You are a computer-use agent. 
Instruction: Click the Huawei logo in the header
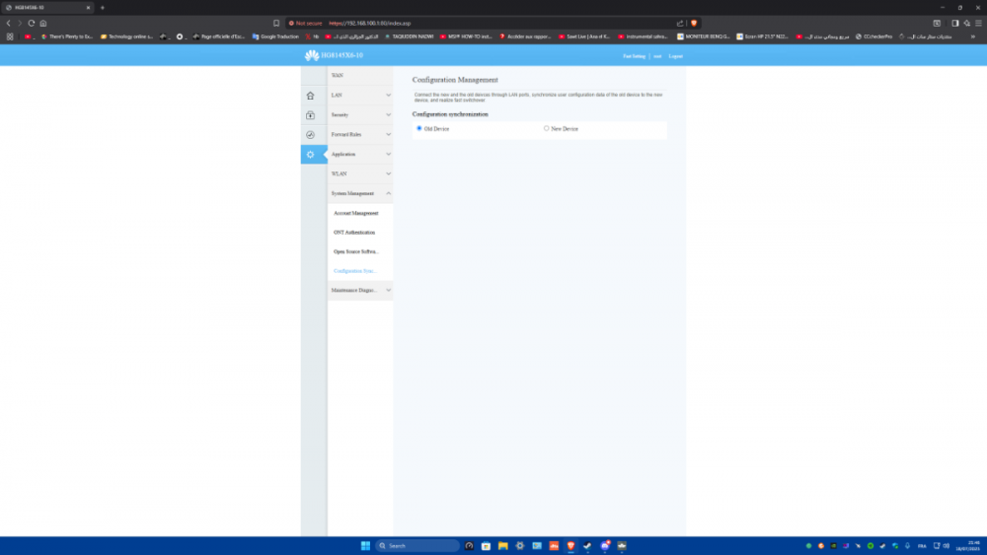tap(312, 55)
